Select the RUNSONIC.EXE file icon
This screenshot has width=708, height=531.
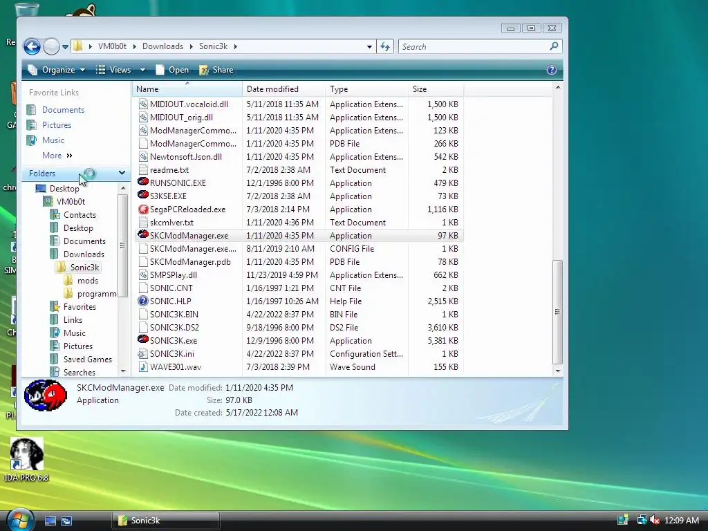click(143, 183)
